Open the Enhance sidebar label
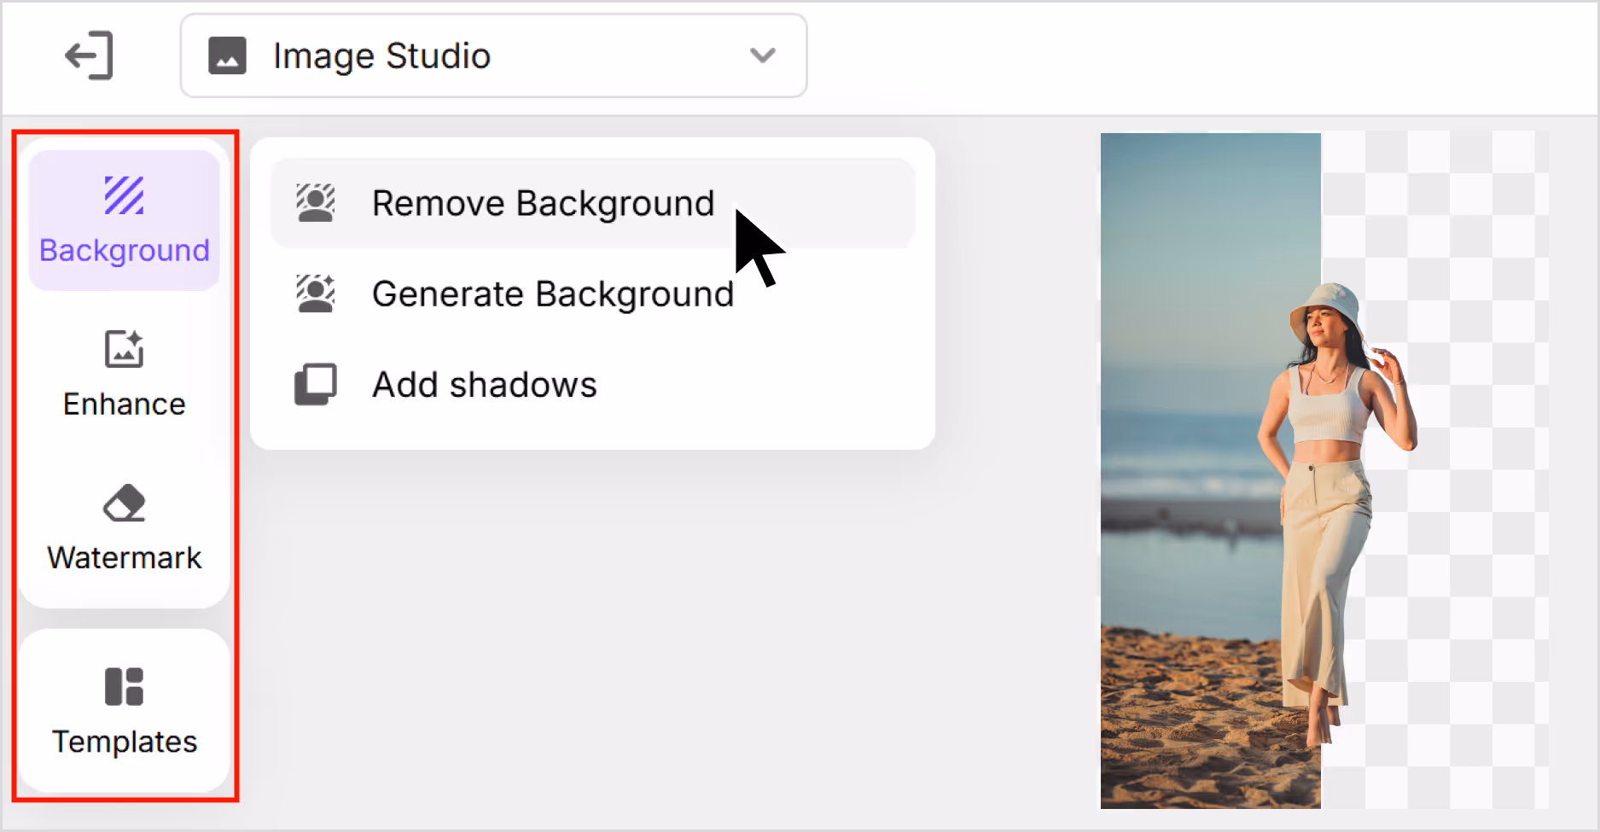 [125, 404]
